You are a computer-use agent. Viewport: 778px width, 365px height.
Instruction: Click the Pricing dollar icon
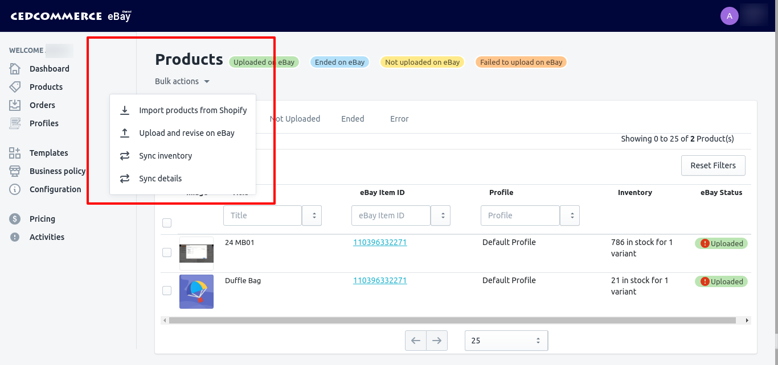click(15, 219)
